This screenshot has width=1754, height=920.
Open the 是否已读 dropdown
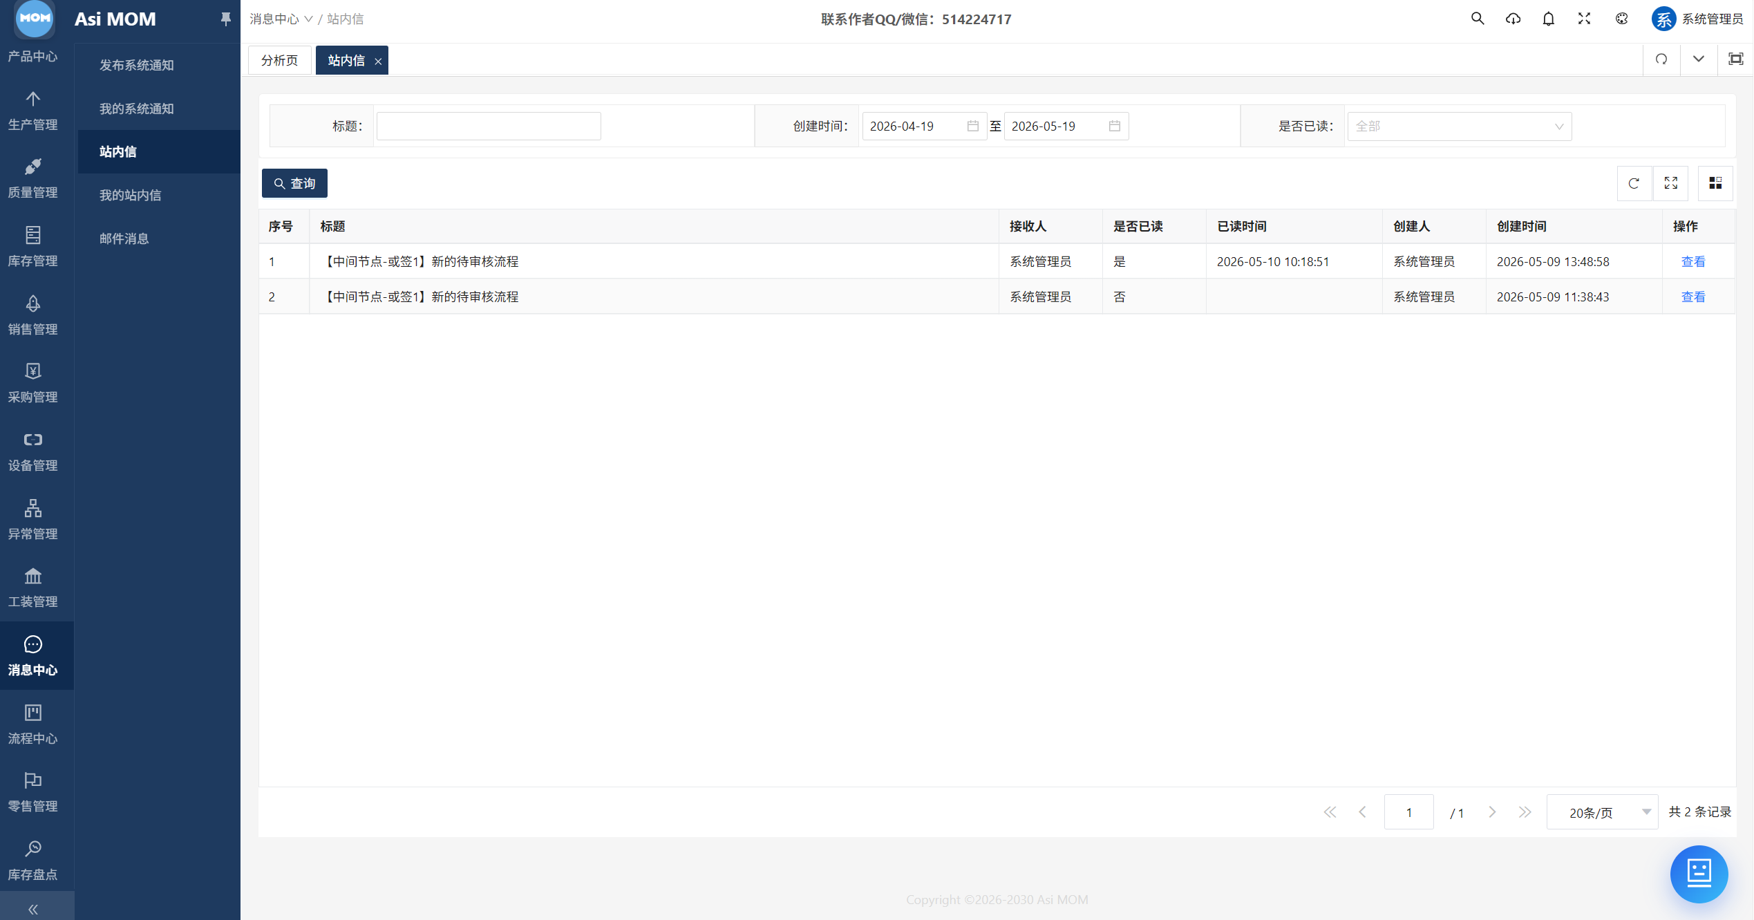point(1459,126)
